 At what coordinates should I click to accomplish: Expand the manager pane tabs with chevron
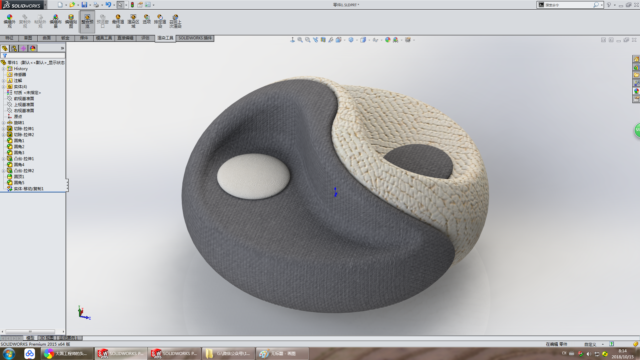[x=62, y=48]
